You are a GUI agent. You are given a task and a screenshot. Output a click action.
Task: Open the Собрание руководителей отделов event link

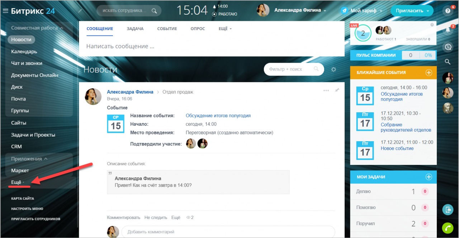[406, 127]
